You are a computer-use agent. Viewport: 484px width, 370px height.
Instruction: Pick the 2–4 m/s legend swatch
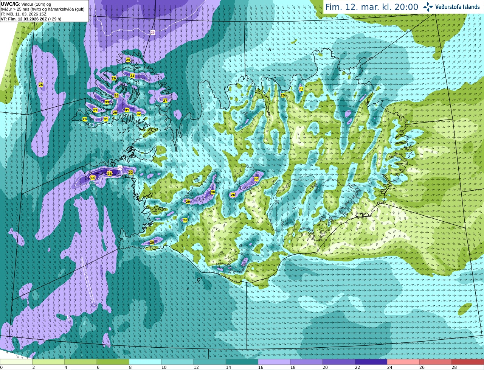48,362
